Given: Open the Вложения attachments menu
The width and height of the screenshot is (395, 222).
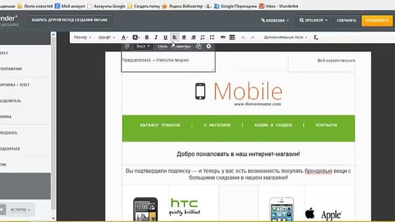Looking at the screenshot, I should point(275,20).
